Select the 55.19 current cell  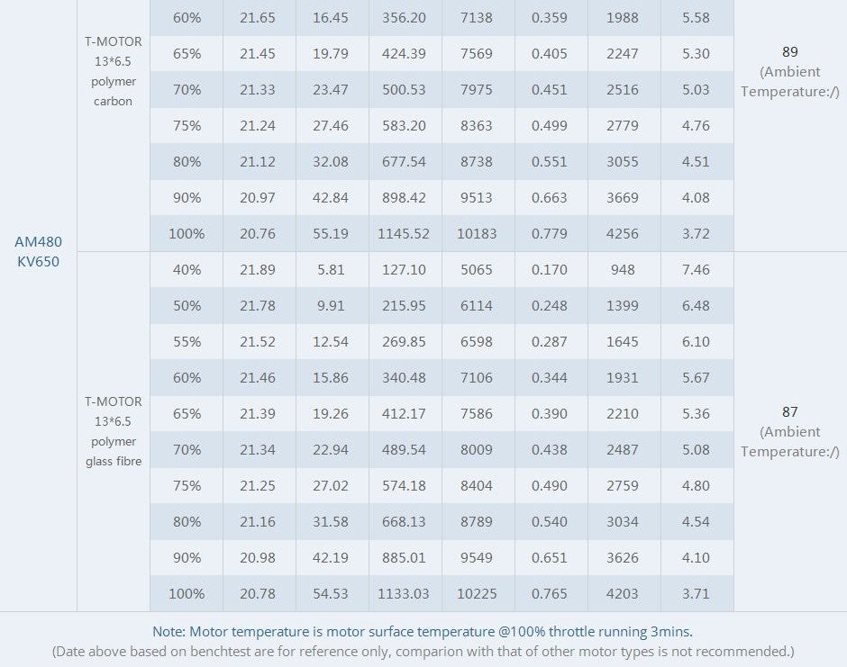pos(332,233)
